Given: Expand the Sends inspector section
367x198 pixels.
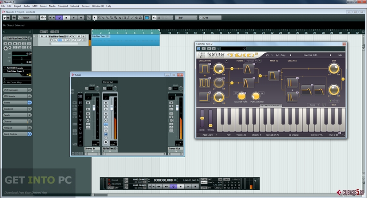Looking at the screenshot, I should coord(17,115).
